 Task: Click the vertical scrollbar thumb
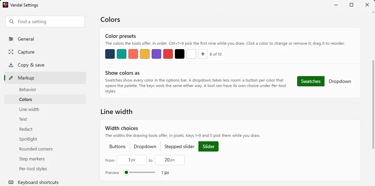click(x=373, y=105)
